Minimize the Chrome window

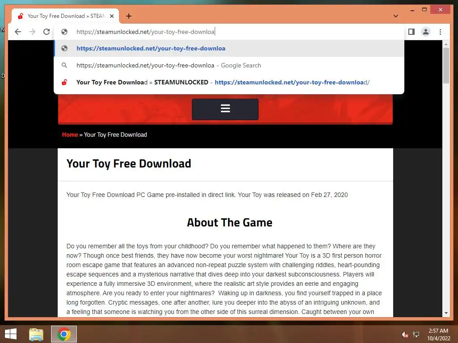point(412,10)
